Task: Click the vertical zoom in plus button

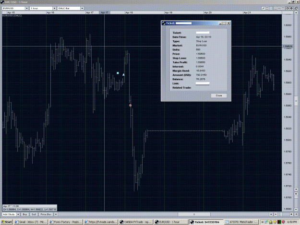Action: pyautogui.click(x=296, y=194)
